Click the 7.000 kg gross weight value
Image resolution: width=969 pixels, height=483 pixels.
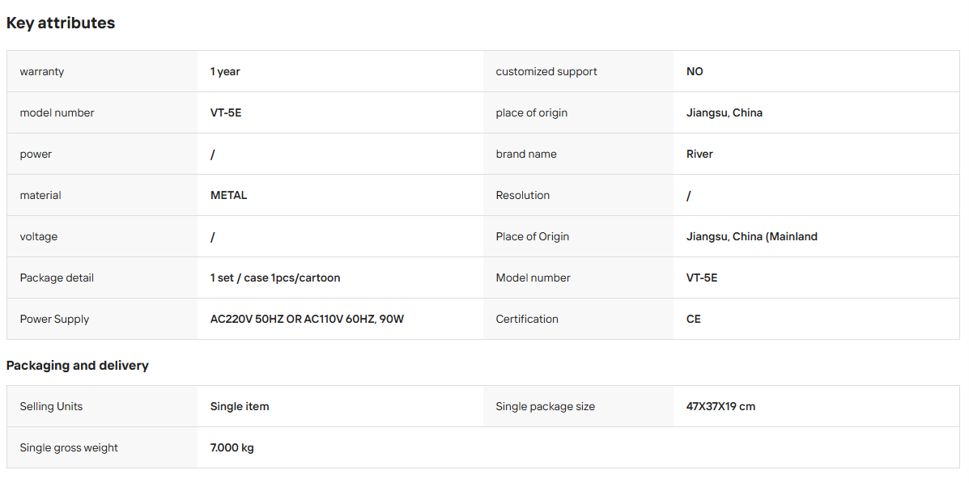coord(232,447)
